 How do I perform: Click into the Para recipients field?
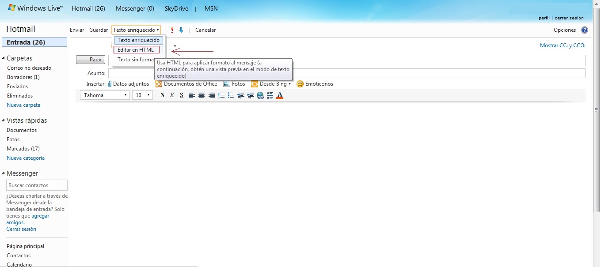coord(347,60)
